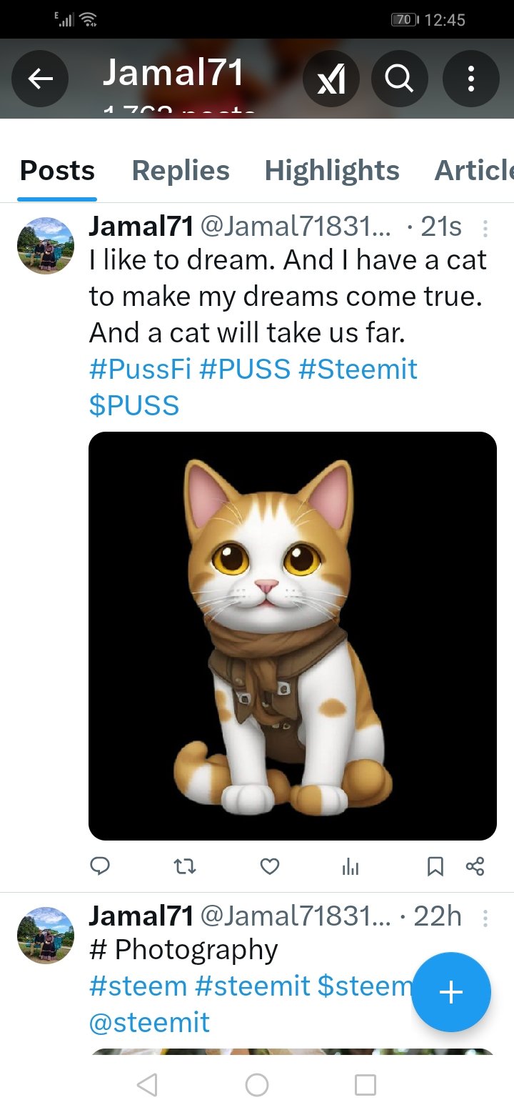
Task: Compose a new post
Action: (x=451, y=992)
